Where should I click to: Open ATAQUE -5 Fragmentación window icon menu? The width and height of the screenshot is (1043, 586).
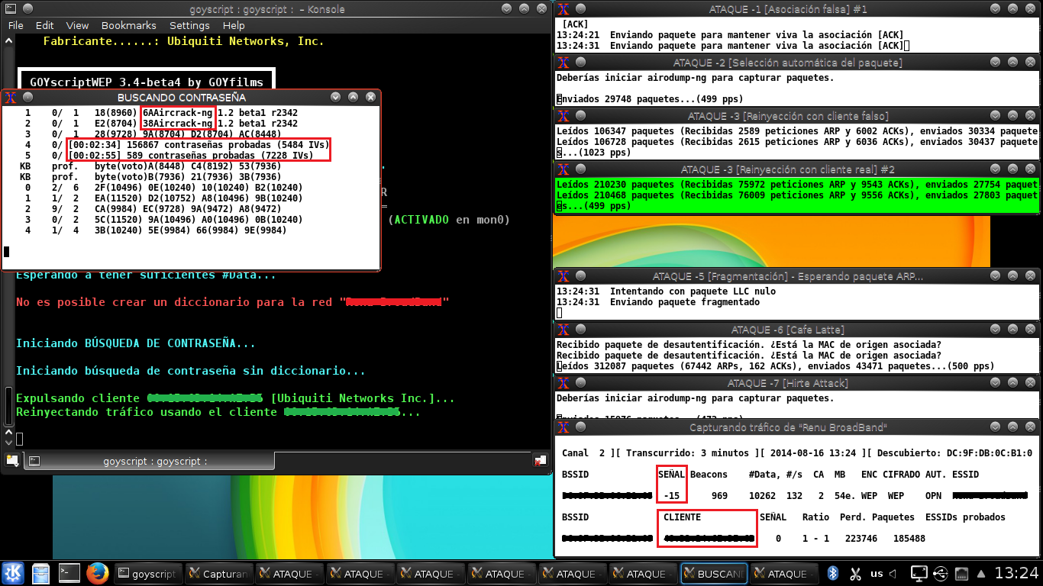pos(563,276)
